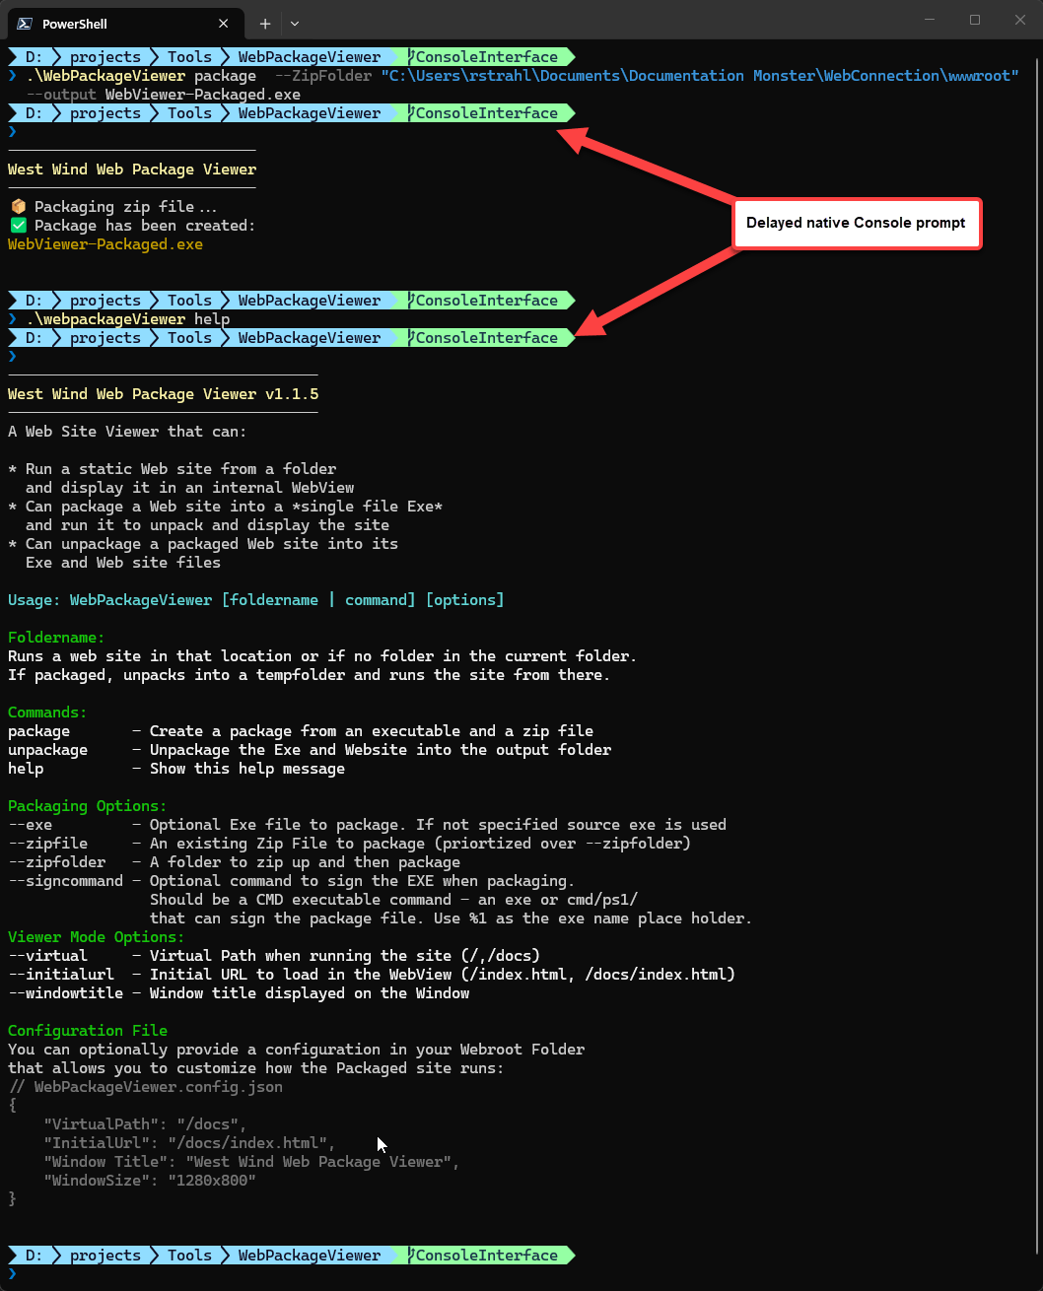Click "A Web Site Viewer that can:"
The image size is (1043, 1291).
click(127, 432)
